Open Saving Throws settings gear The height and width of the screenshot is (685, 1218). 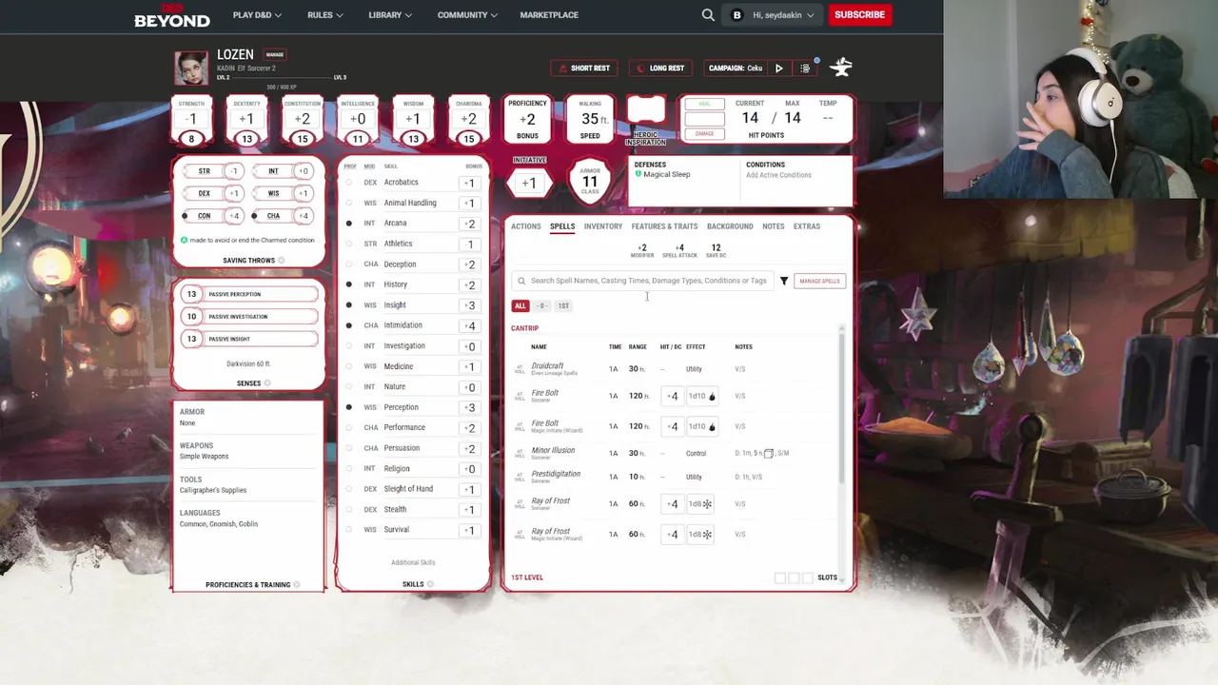pos(282,261)
